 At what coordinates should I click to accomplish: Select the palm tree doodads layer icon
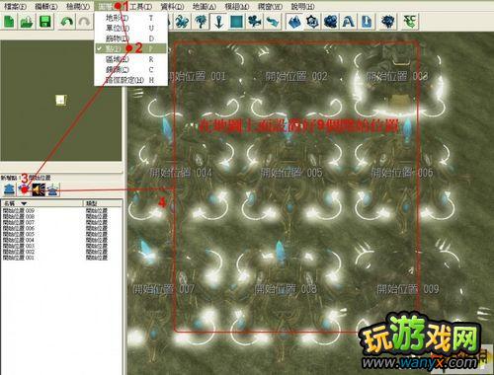click(x=201, y=22)
